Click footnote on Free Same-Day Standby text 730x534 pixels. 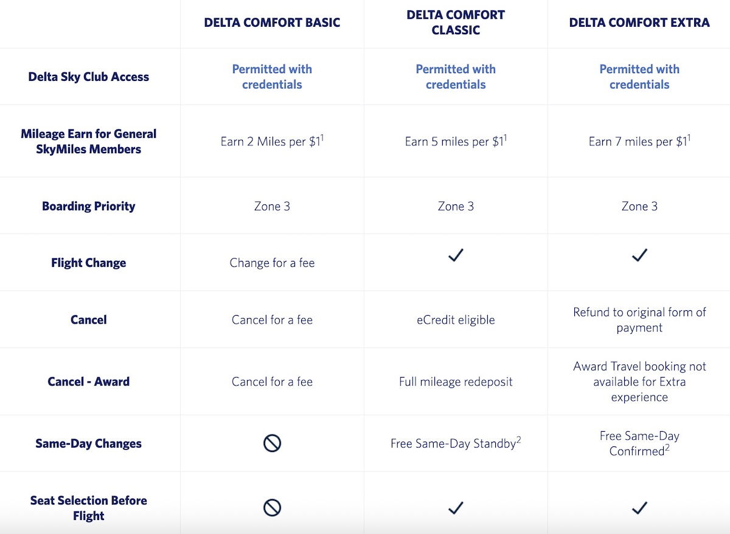[519, 440]
